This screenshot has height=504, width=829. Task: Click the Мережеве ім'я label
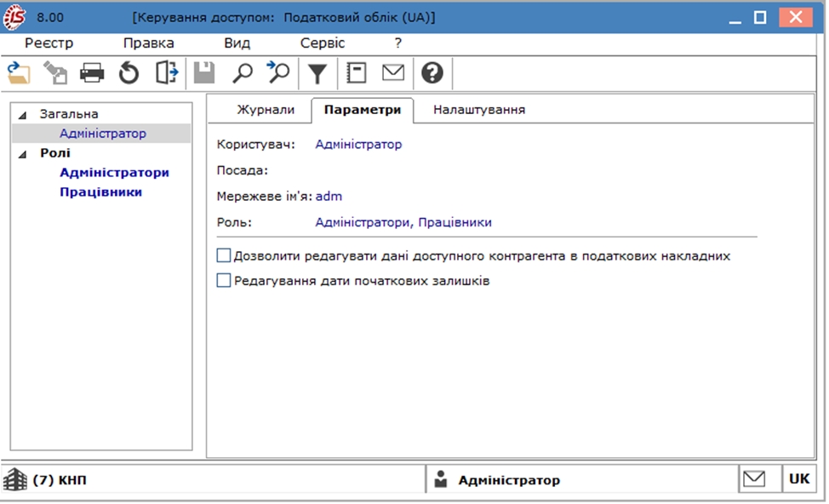[265, 196]
